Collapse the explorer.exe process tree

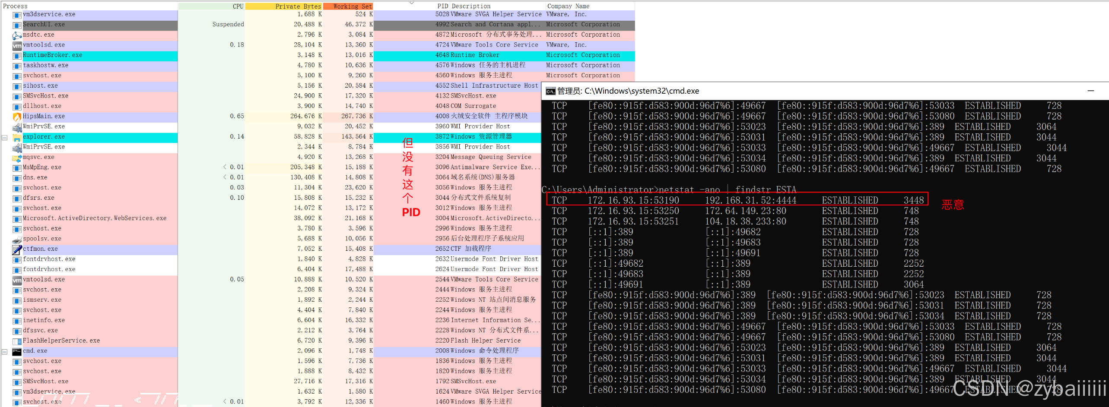click(x=5, y=138)
